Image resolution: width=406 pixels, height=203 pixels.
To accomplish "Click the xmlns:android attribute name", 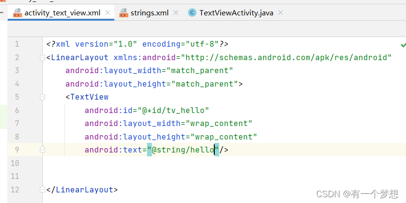I will click(145, 57).
